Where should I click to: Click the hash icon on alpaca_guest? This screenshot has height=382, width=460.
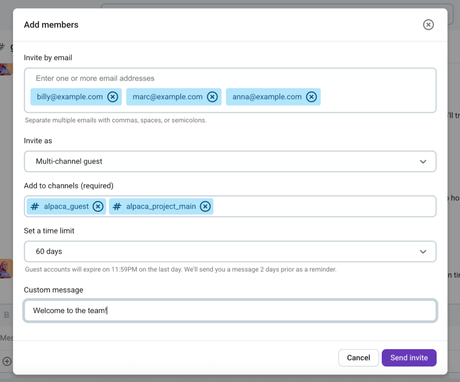tap(35, 206)
